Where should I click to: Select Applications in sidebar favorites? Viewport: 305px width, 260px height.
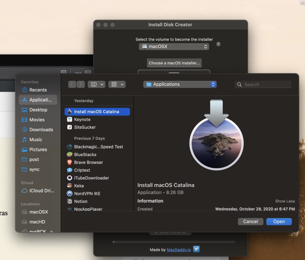coord(38,100)
